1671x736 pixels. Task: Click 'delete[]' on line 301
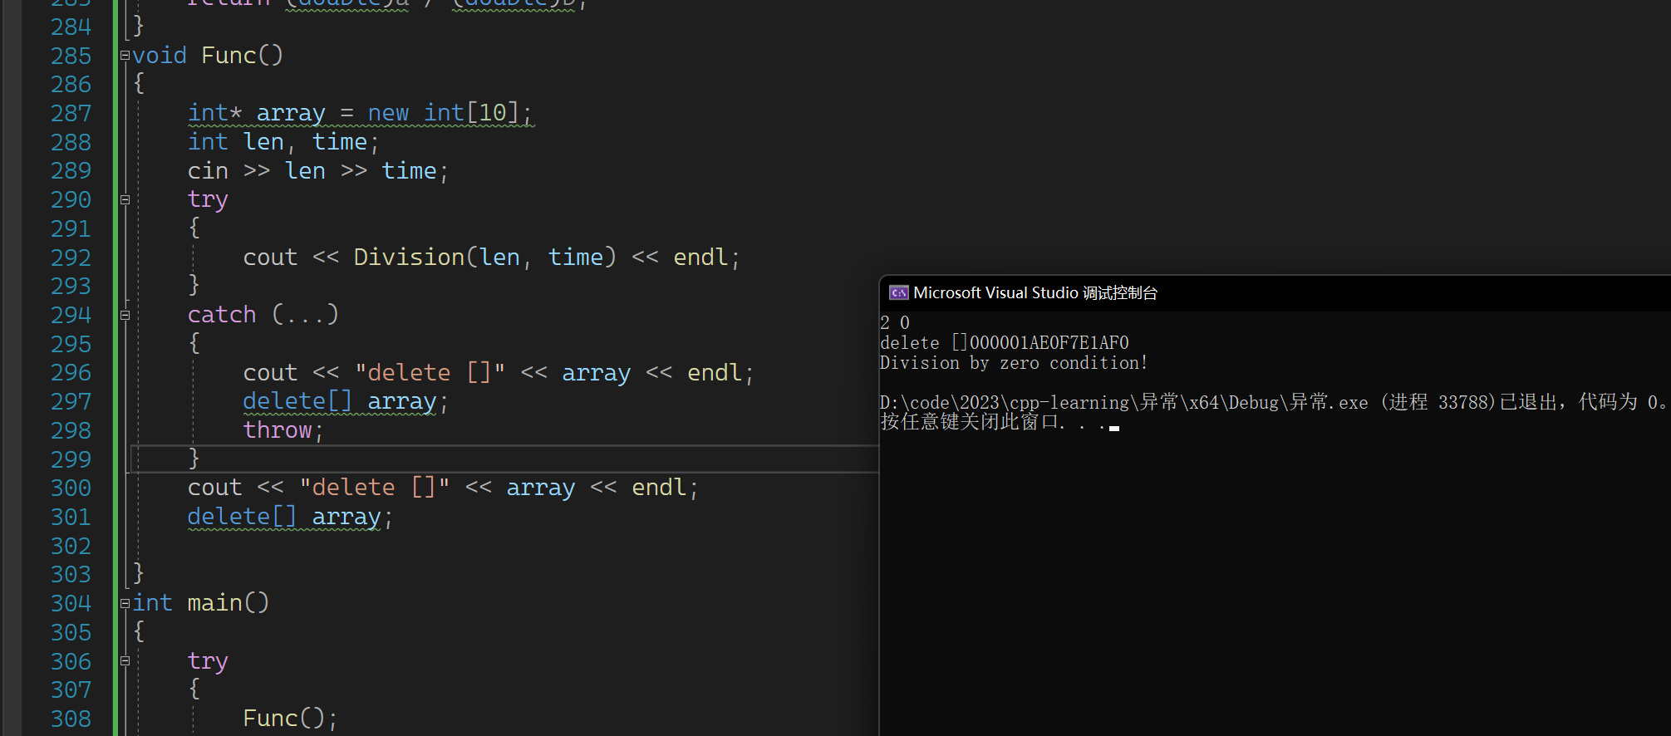pyautogui.click(x=242, y=517)
